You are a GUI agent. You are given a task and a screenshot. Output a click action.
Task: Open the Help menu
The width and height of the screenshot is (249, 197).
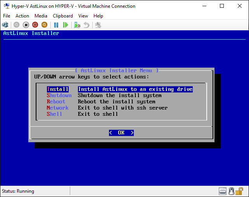tap(98, 16)
